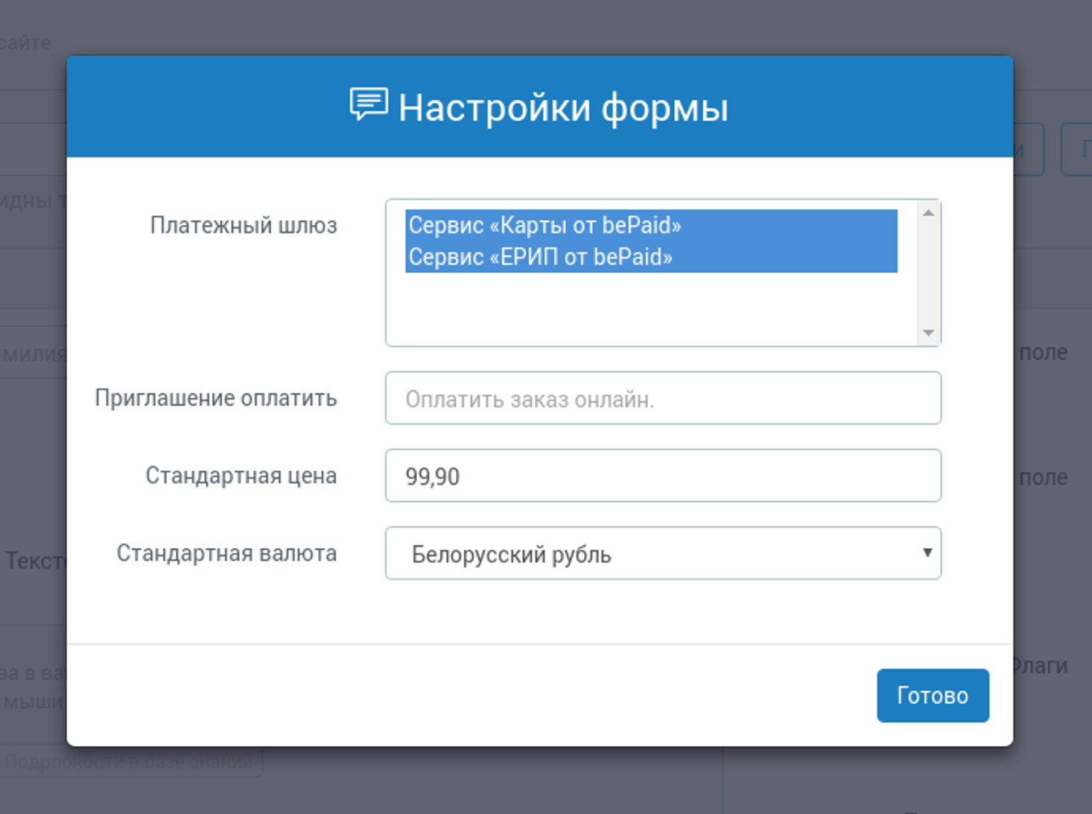Click the Стандартная цена field with 99,90
Image resolution: width=1092 pixels, height=814 pixels.
tap(663, 476)
